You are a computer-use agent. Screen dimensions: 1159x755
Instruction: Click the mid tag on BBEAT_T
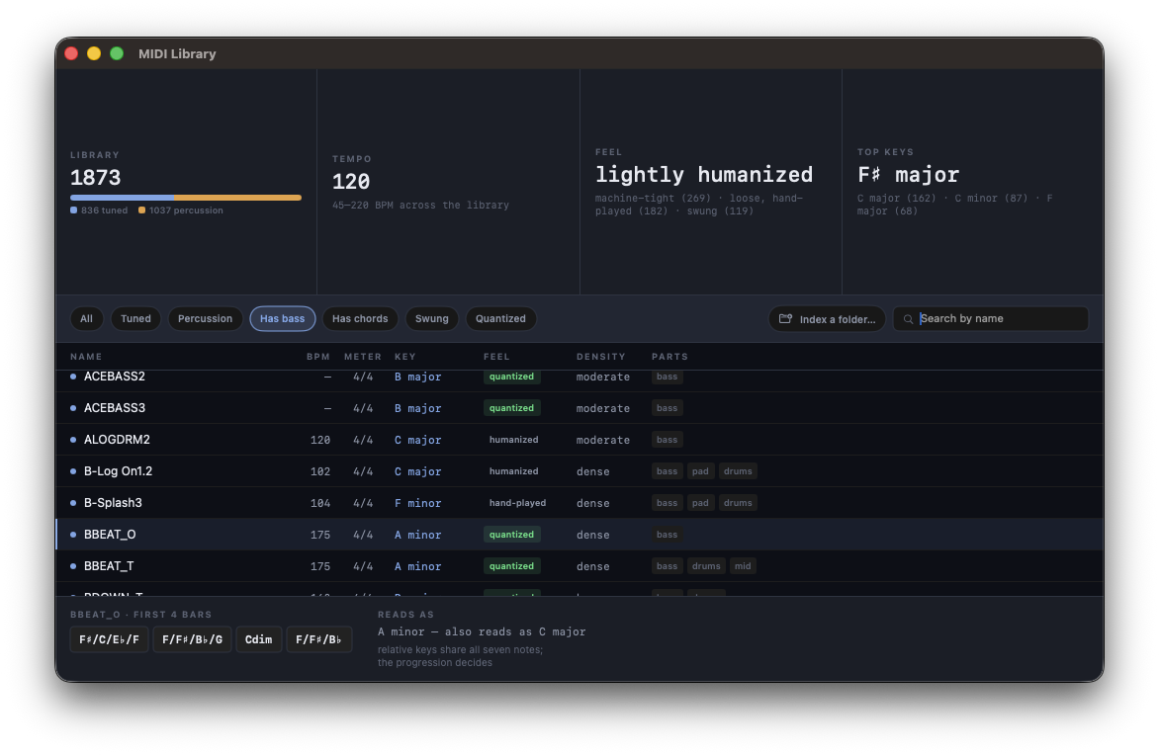(743, 566)
